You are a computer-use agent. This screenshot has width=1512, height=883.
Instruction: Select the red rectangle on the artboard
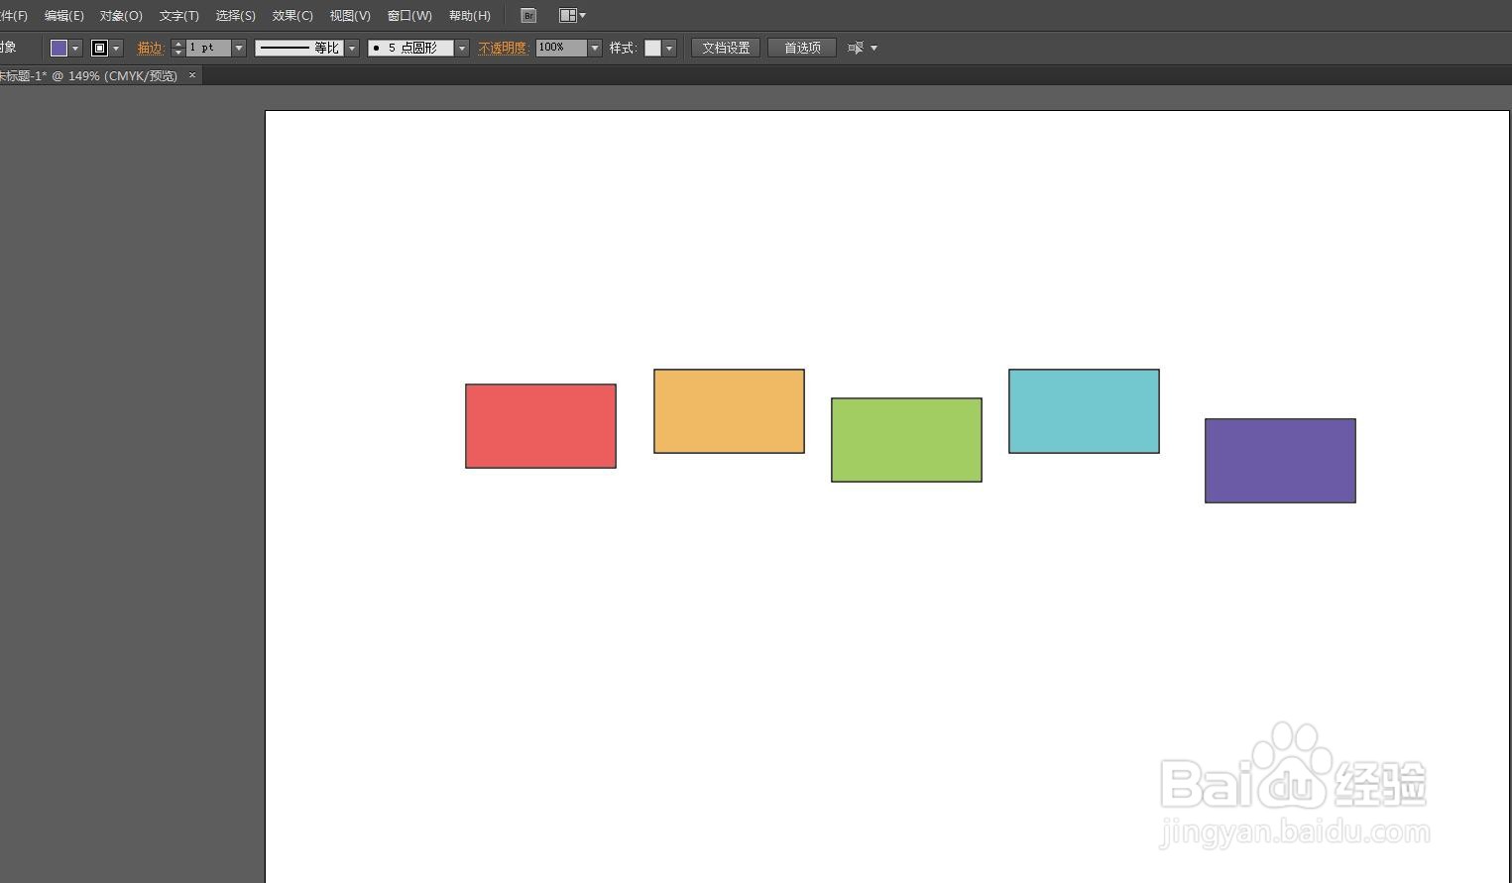[540, 426]
